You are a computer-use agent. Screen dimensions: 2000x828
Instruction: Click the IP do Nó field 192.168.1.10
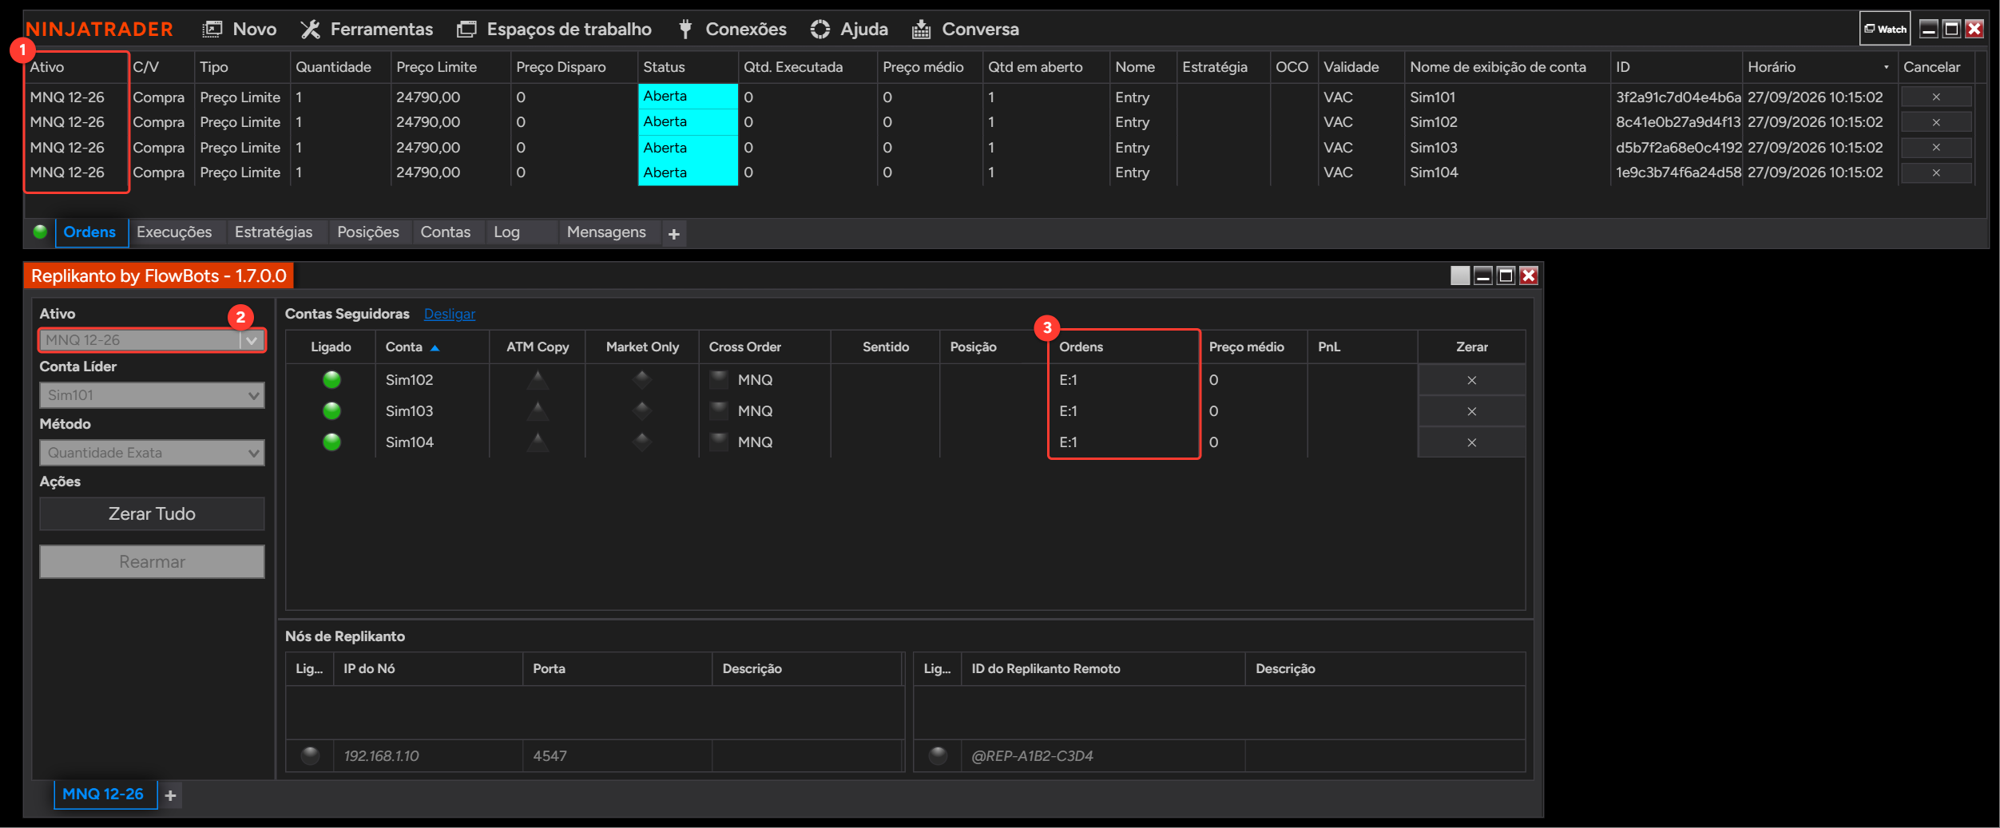pos(428,756)
